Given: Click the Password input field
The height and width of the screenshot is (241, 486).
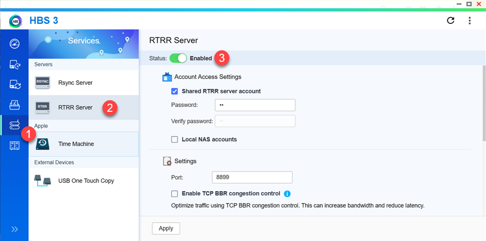Looking at the screenshot, I should [255, 105].
